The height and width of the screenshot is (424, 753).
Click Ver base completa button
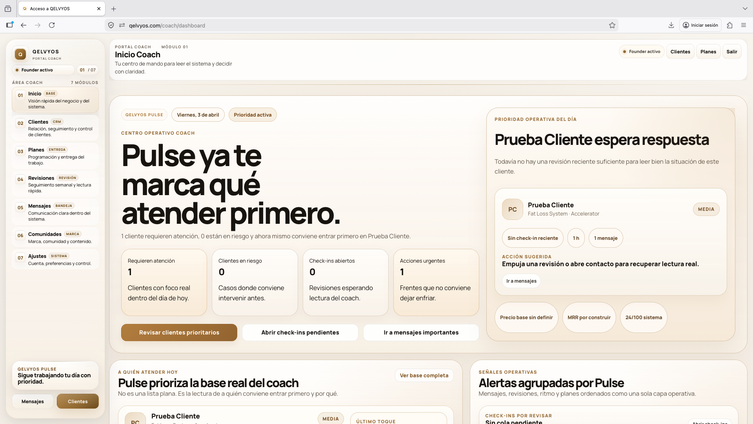click(x=424, y=375)
